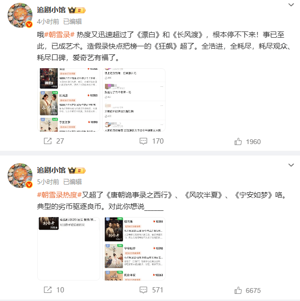Click the first post's user avatar

[20, 15]
